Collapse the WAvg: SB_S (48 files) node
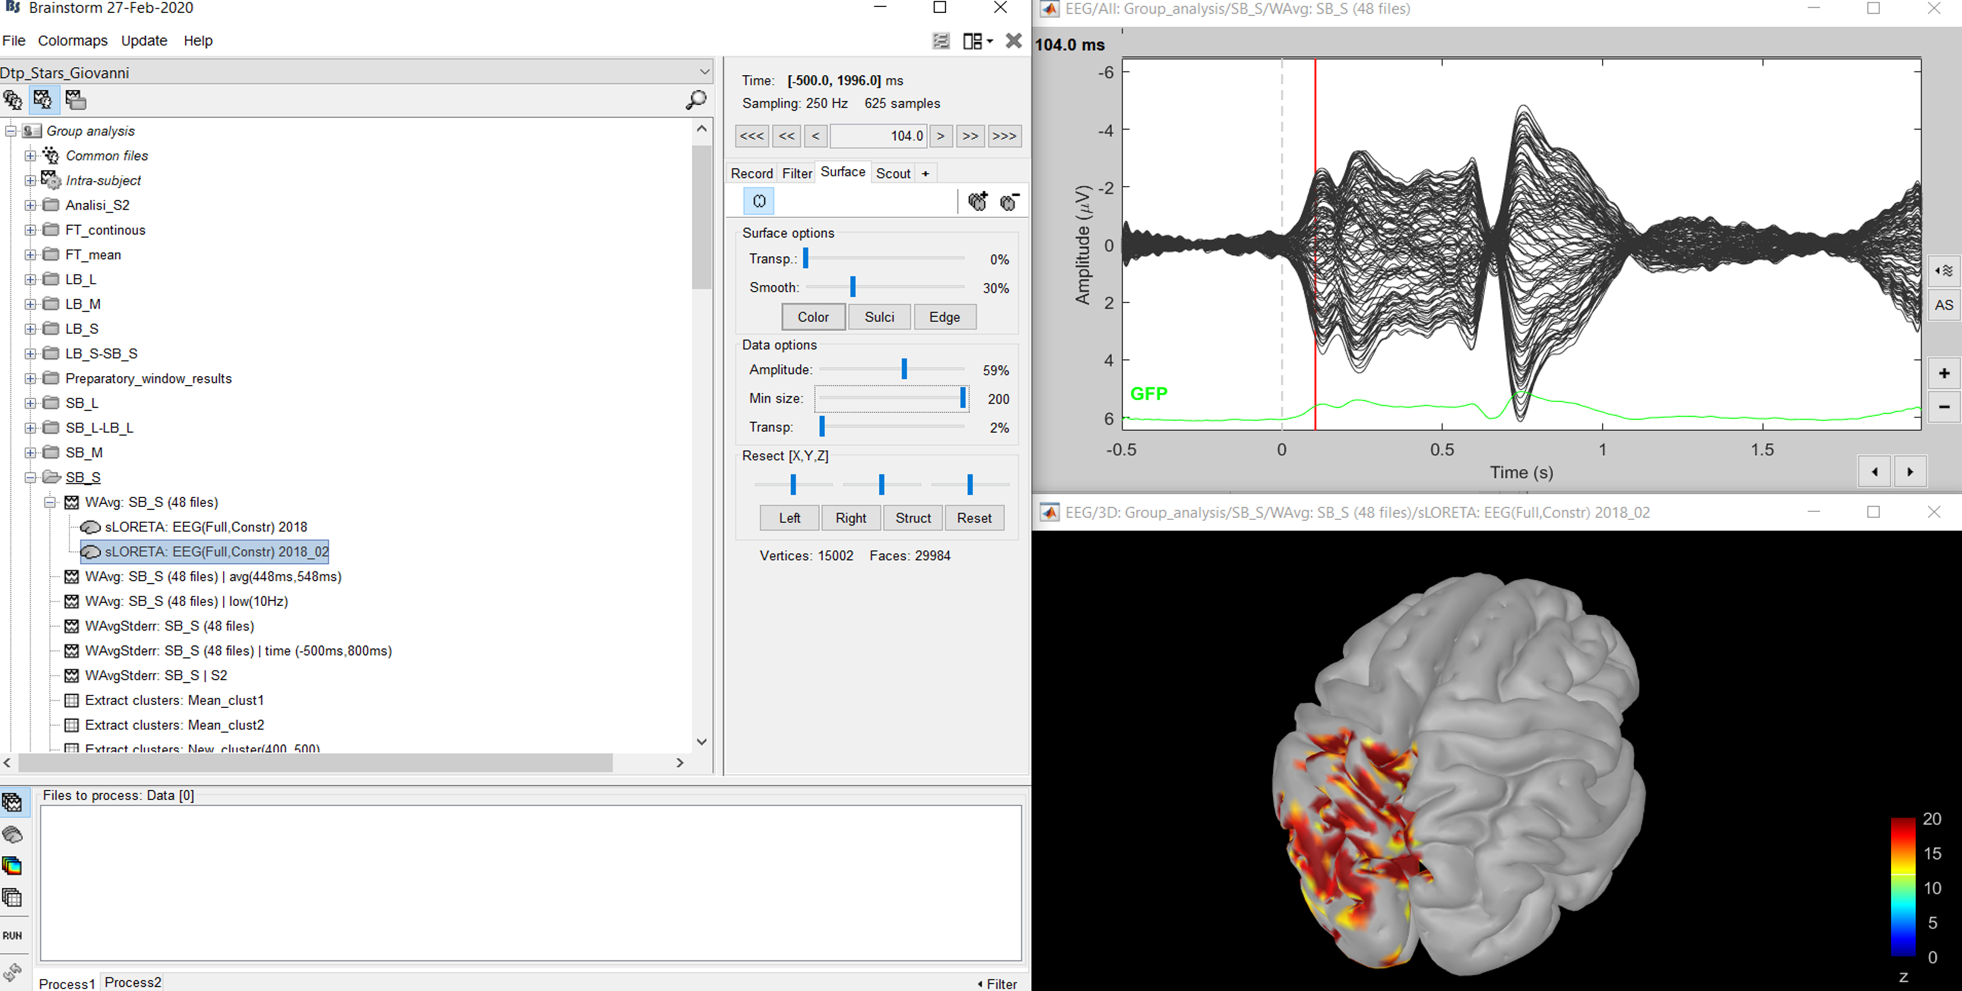This screenshot has width=1962, height=991. pyautogui.click(x=50, y=502)
